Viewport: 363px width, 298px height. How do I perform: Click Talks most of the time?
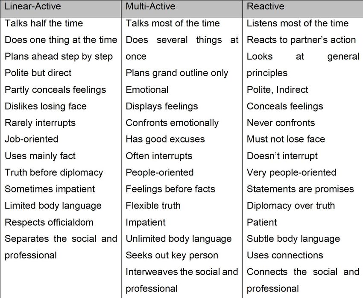click(173, 23)
